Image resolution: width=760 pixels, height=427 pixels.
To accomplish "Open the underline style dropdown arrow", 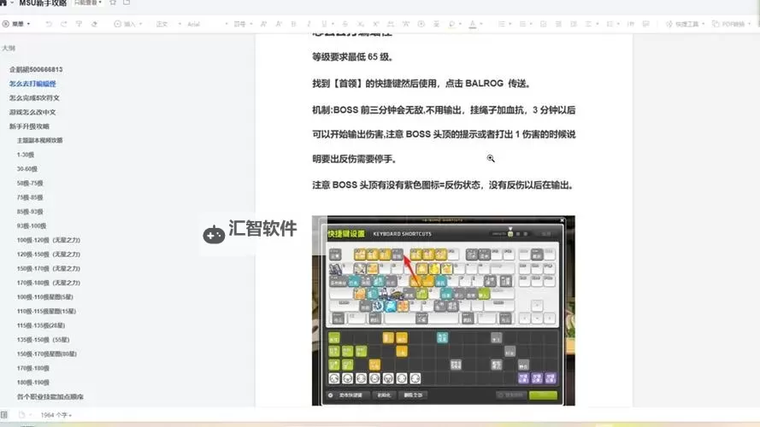I will pos(333,24).
